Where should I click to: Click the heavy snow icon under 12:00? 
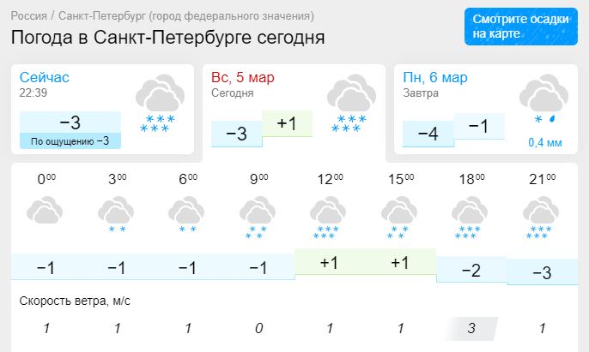click(x=328, y=218)
